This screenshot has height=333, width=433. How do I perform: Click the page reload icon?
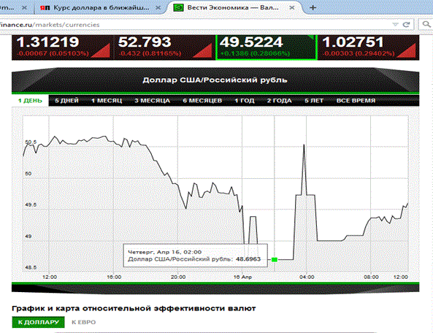[x=406, y=25]
